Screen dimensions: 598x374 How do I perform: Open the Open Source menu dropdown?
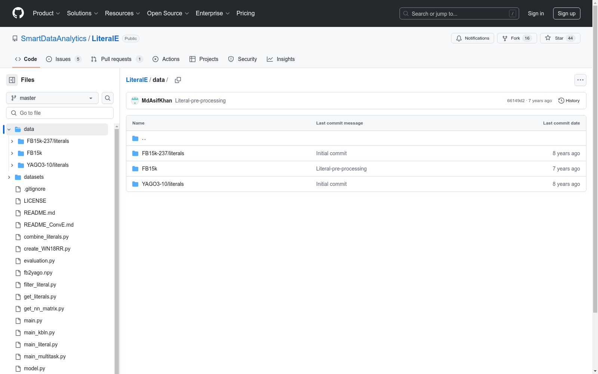(168, 13)
